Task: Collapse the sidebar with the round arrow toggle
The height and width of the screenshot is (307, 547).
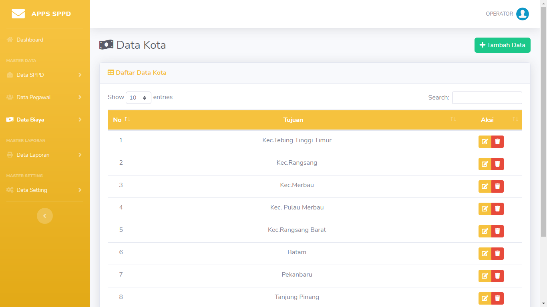Action: click(45, 216)
